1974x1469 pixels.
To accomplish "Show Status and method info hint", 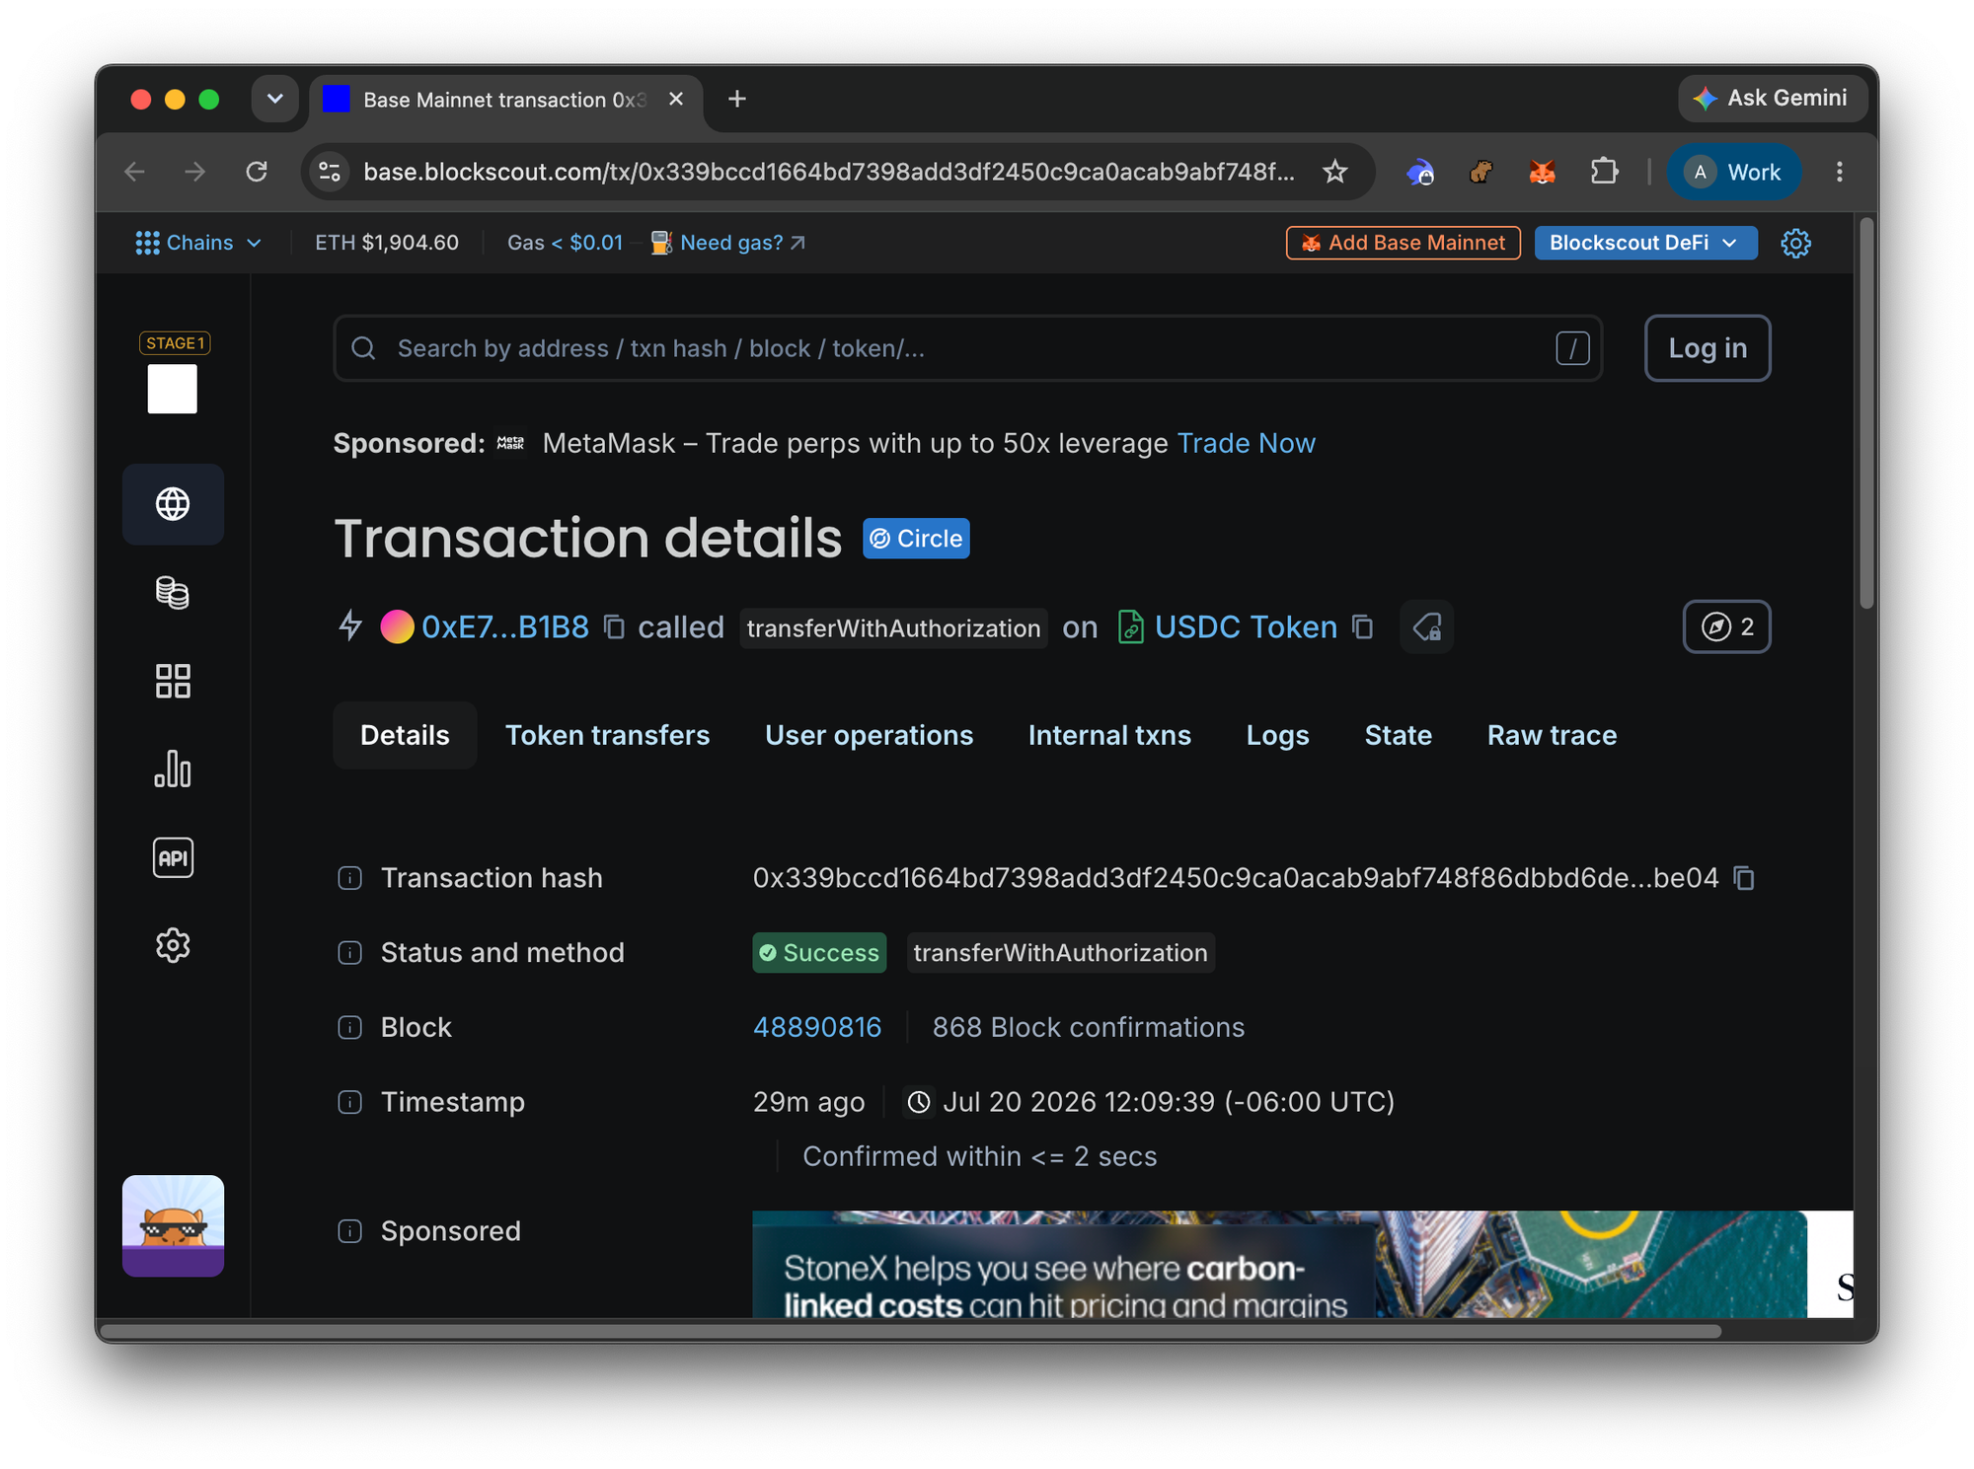I will pos(350,953).
